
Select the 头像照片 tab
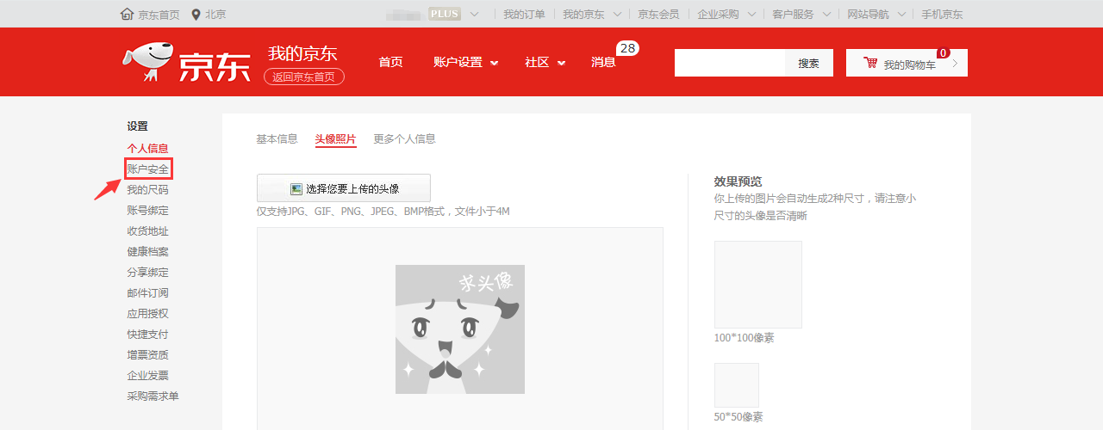(x=335, y=138)
